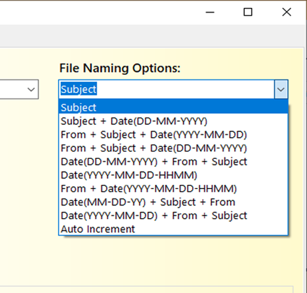Close the application window
This screenshot has height=293, width=307.
286,12
